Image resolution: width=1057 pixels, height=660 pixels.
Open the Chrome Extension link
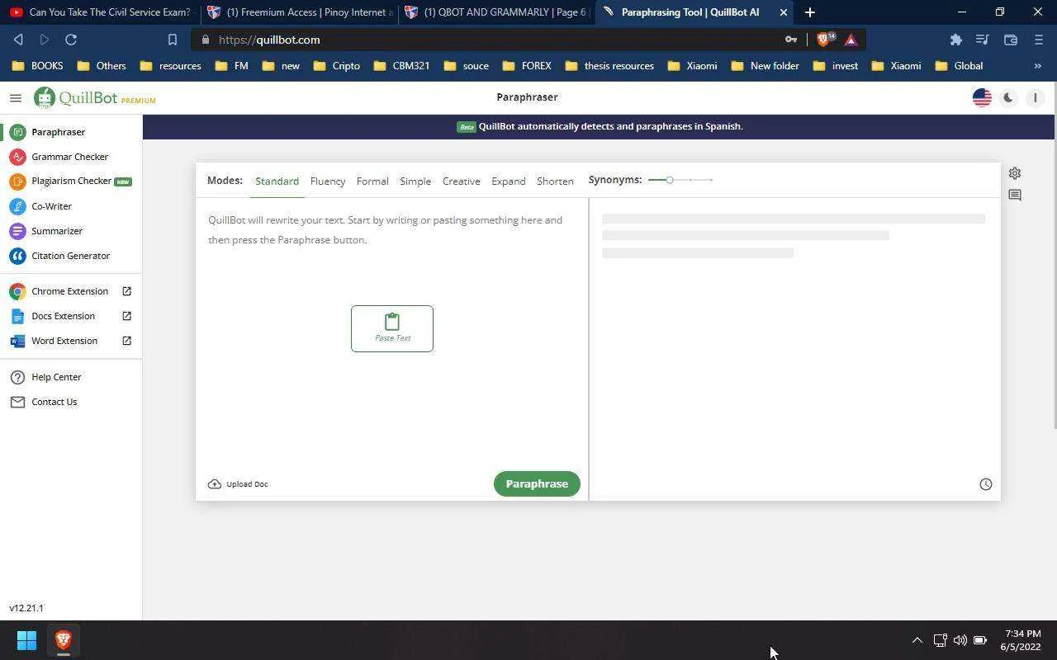pyautogui.click(x=71, y=291)
